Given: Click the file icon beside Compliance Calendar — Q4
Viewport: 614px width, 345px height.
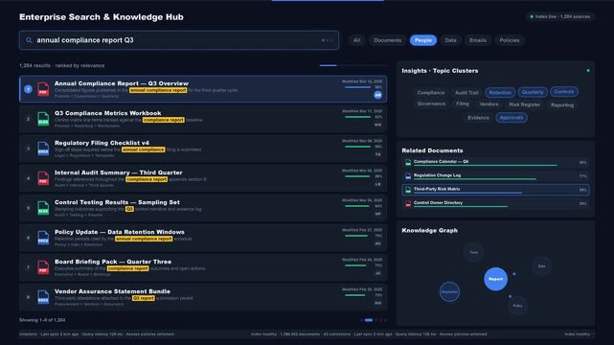Looking at the screenshot, I should tap(408, 162).
